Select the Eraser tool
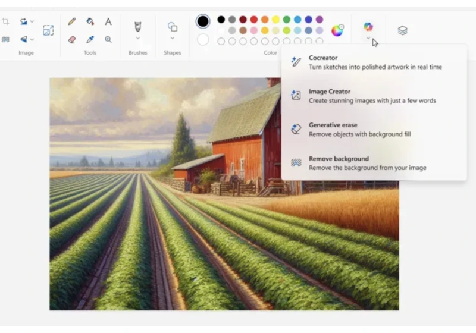 click(x=72, y=39)
